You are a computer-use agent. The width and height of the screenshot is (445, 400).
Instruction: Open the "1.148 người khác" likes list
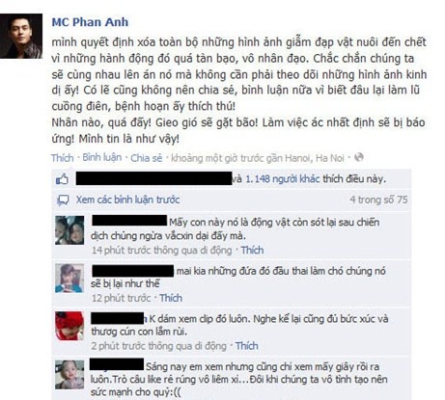point(283,179)
